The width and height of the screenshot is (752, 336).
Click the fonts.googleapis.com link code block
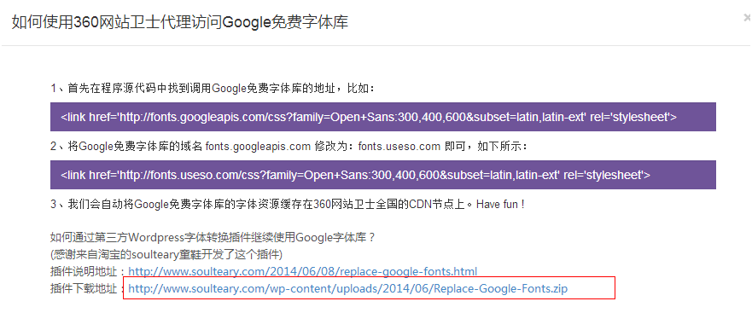(x=382, y=117)
